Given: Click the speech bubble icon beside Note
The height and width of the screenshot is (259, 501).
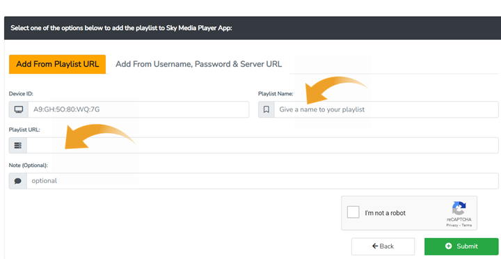Looking at the screenshot, I should 18,181.
